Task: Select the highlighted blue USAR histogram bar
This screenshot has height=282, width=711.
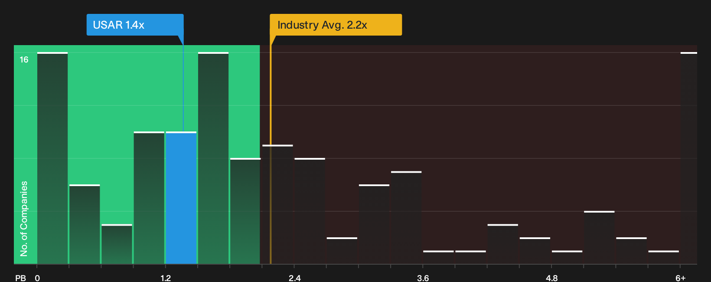Action: click(181, 198)
